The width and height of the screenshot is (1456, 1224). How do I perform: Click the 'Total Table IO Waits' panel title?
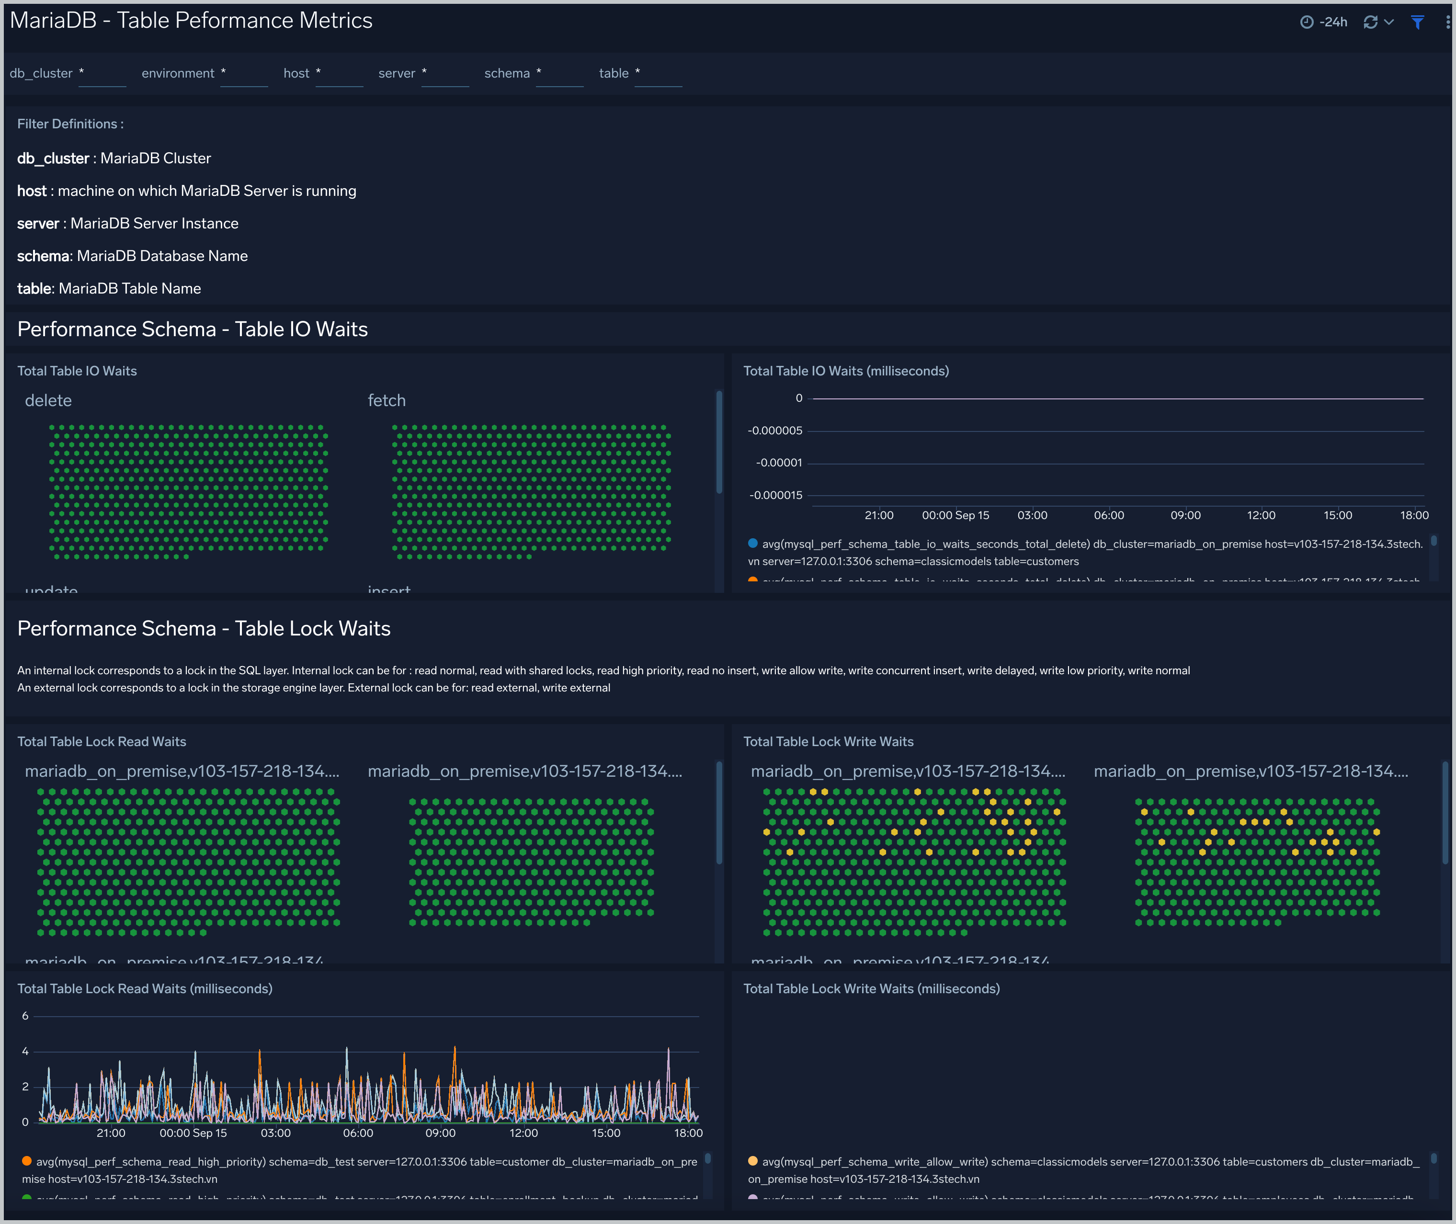[x=77, y=371]
